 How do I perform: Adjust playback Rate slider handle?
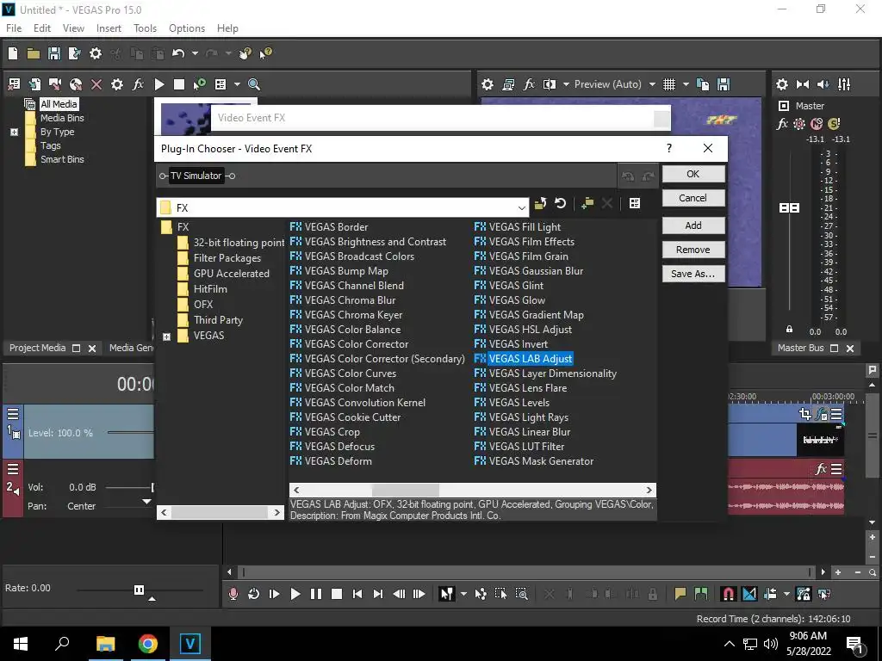pyautogui.click(x=139, y=590)
